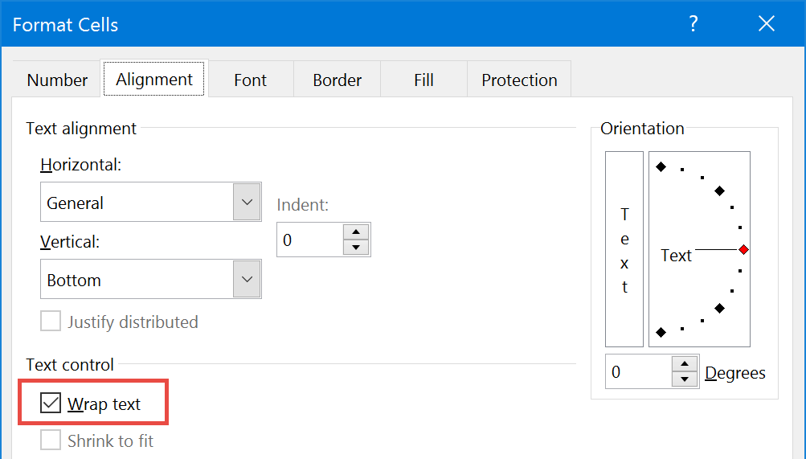Click the red diamond orientation marker
Viewport: 806px width, 459px height.
743,250
